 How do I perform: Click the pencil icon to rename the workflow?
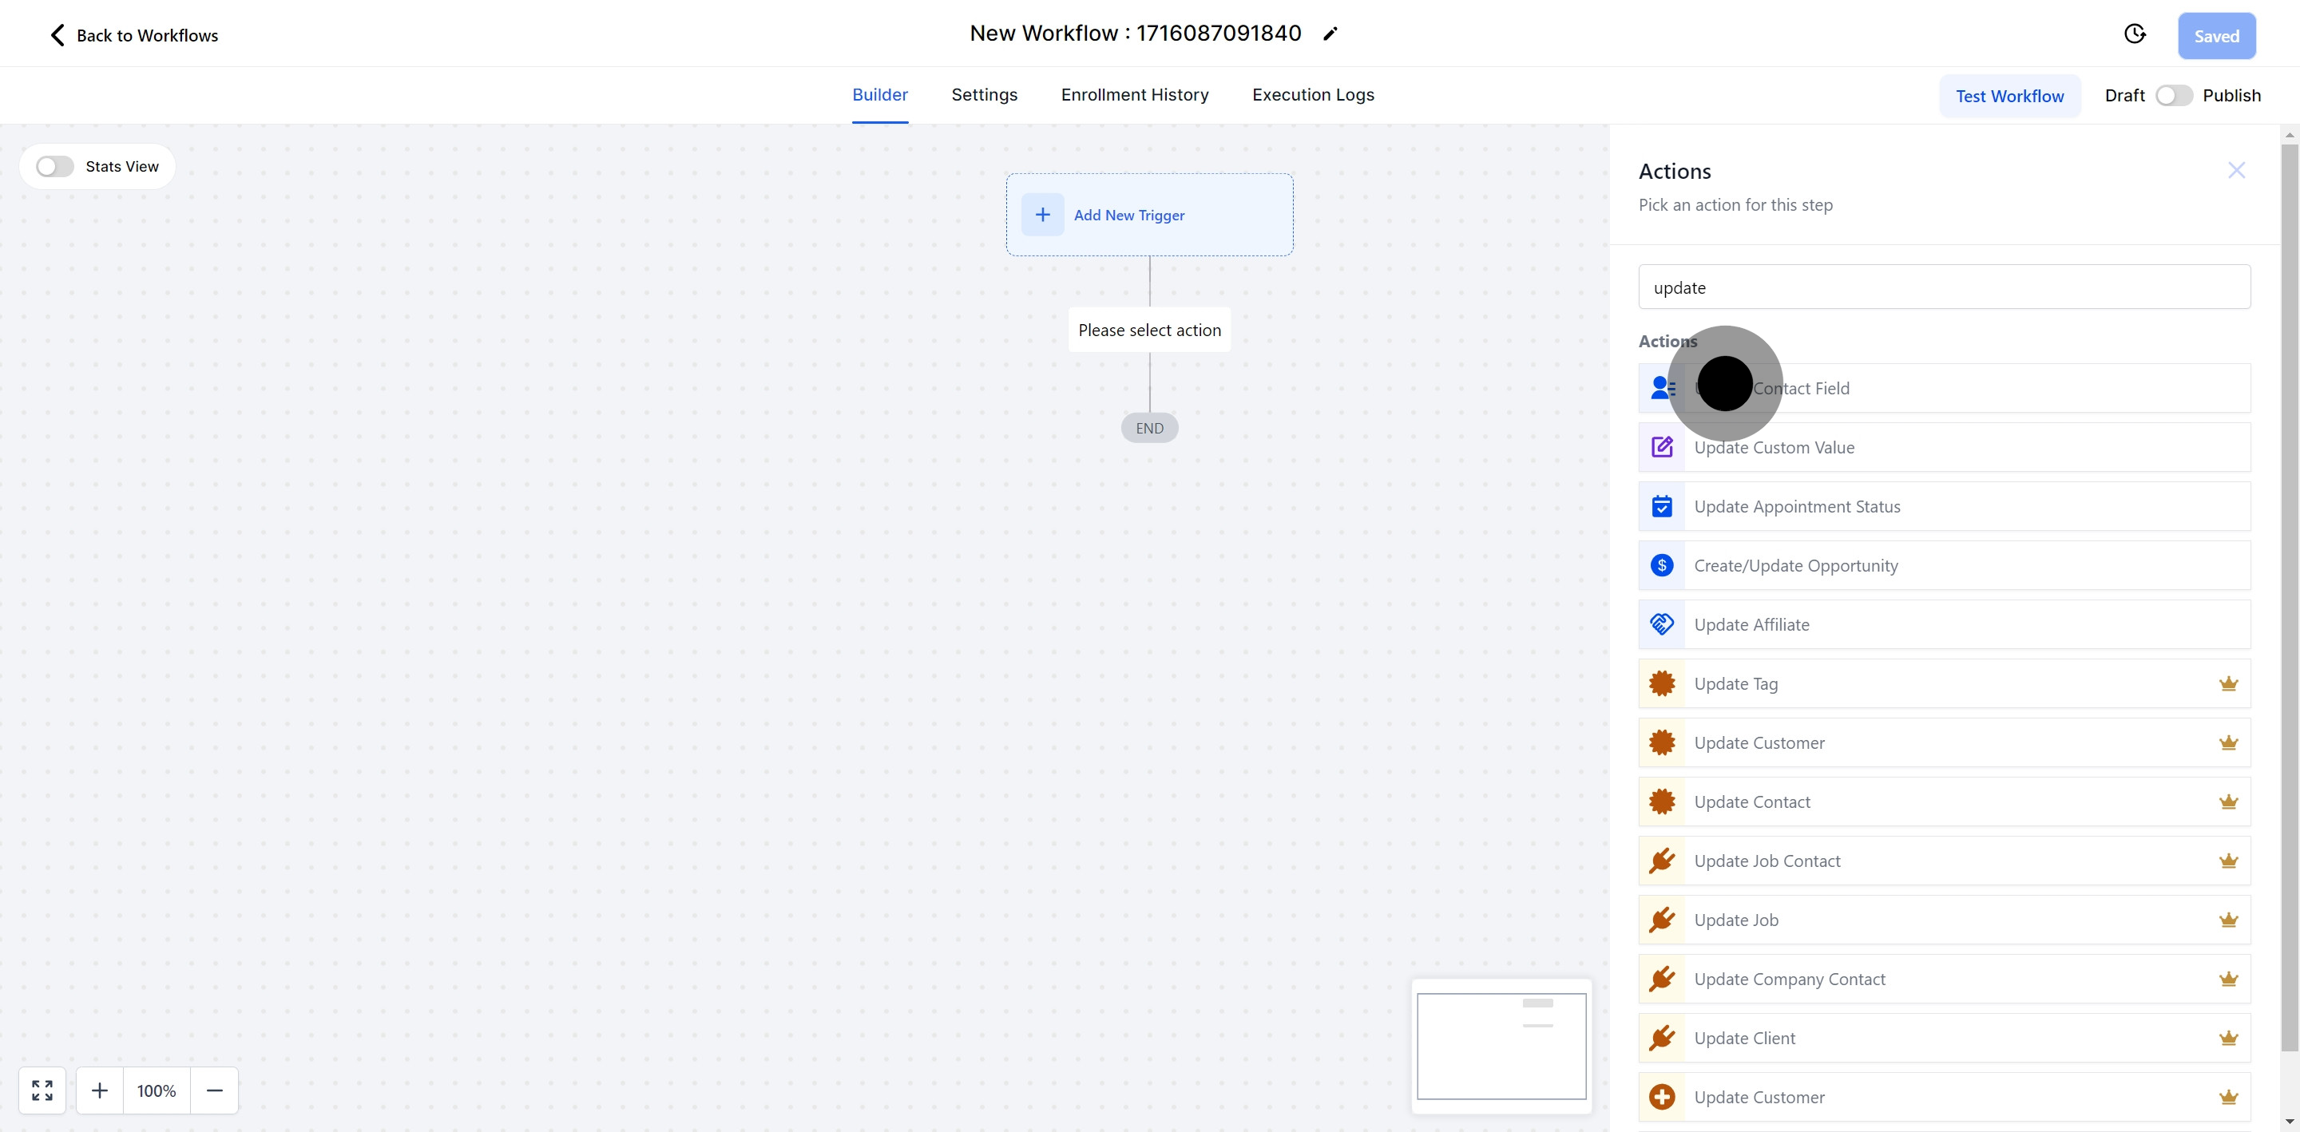1330,34
